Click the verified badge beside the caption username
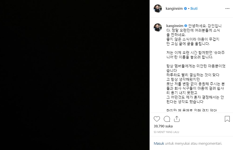The height and width of the screenshot is (150, 233). pyautogui.click(x=186, y=26)
